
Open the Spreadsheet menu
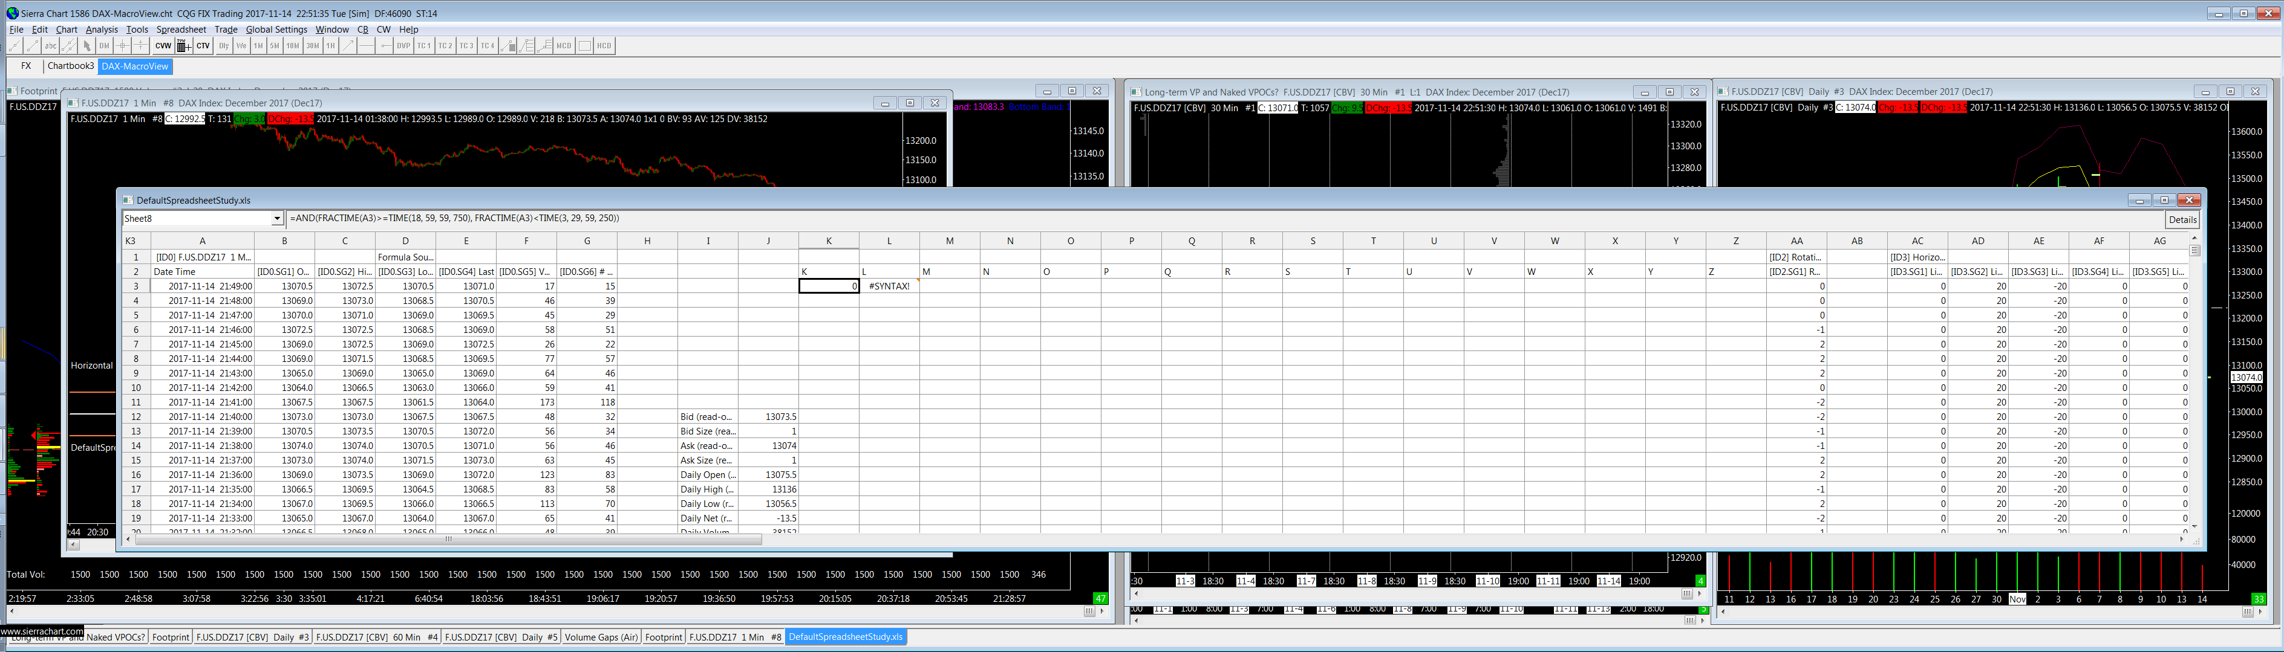pyautogui.click(x=181, y=29)
